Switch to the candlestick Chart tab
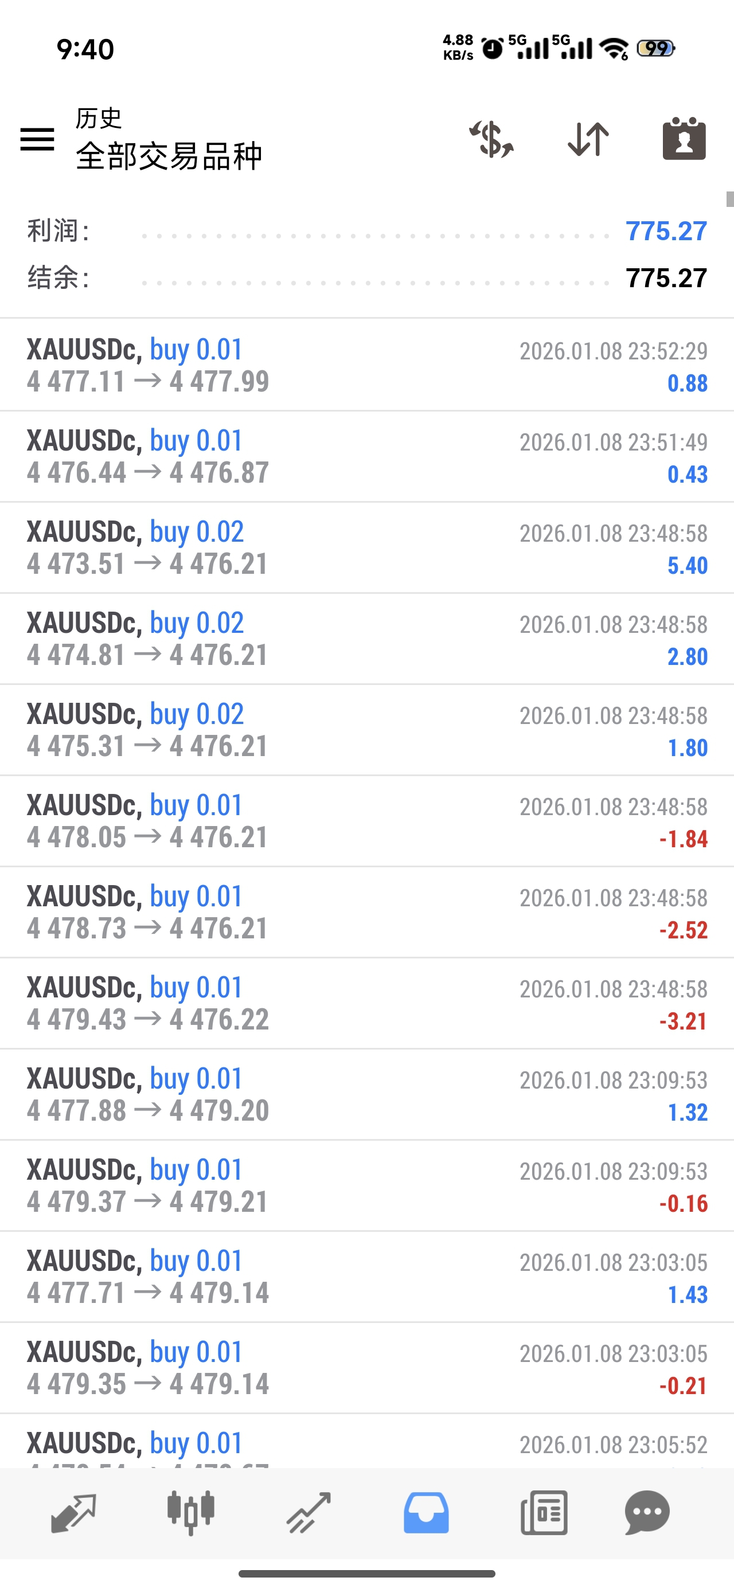Screen dimensions: 734x1589 point(191,1513)
